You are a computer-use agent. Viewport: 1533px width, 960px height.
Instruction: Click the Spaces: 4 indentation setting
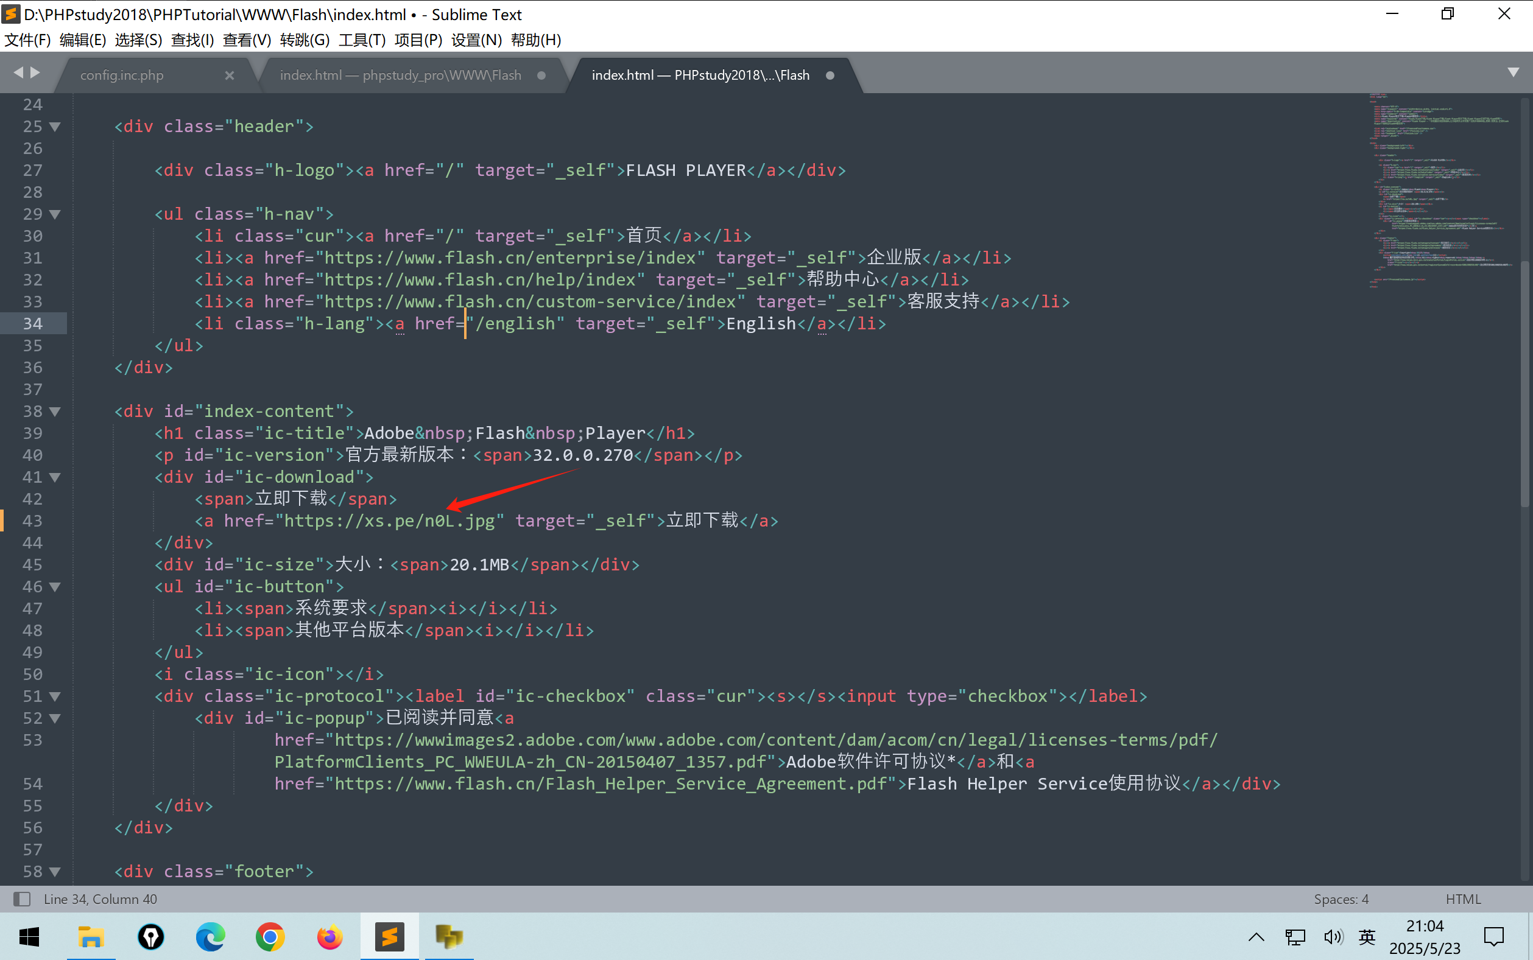1341,899
